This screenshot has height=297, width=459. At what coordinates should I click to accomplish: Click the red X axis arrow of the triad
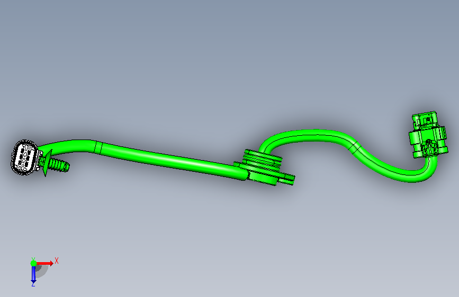[45, 263]
